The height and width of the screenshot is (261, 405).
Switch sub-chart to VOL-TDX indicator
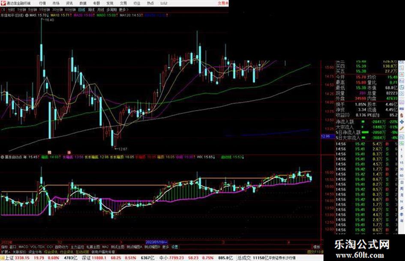(x=37, y=247)
